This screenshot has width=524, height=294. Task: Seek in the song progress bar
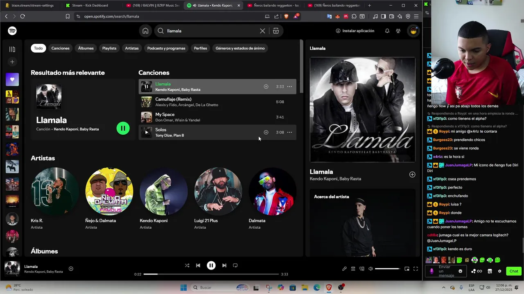pos(211,274)
